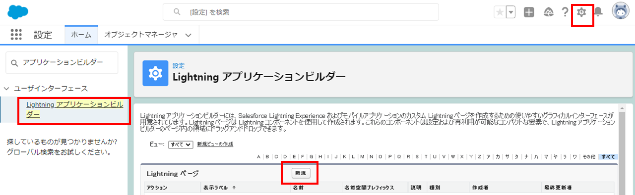635x195 pixels.
Task: Open the setup gear icon
Action: [582, 12]
